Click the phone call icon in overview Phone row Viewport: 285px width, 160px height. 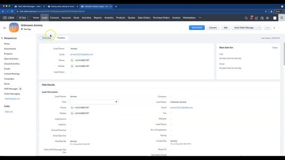(72, 60)
